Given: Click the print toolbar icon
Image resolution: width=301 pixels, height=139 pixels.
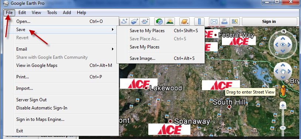Looking at the screenshot, I should [x=224, y=21].
